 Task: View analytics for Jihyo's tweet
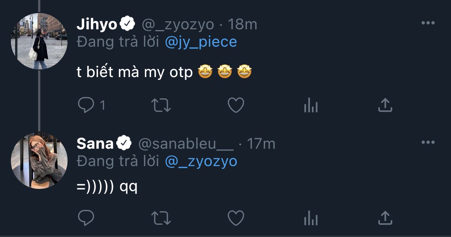(310, 106)
